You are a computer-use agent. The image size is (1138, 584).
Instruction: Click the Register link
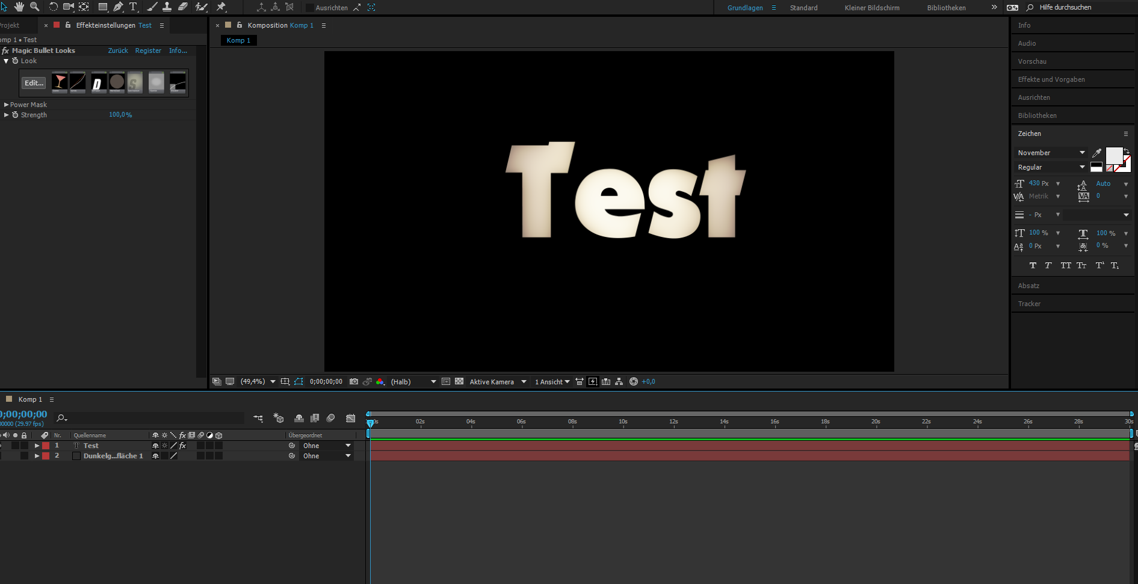(x=148, y=51)
